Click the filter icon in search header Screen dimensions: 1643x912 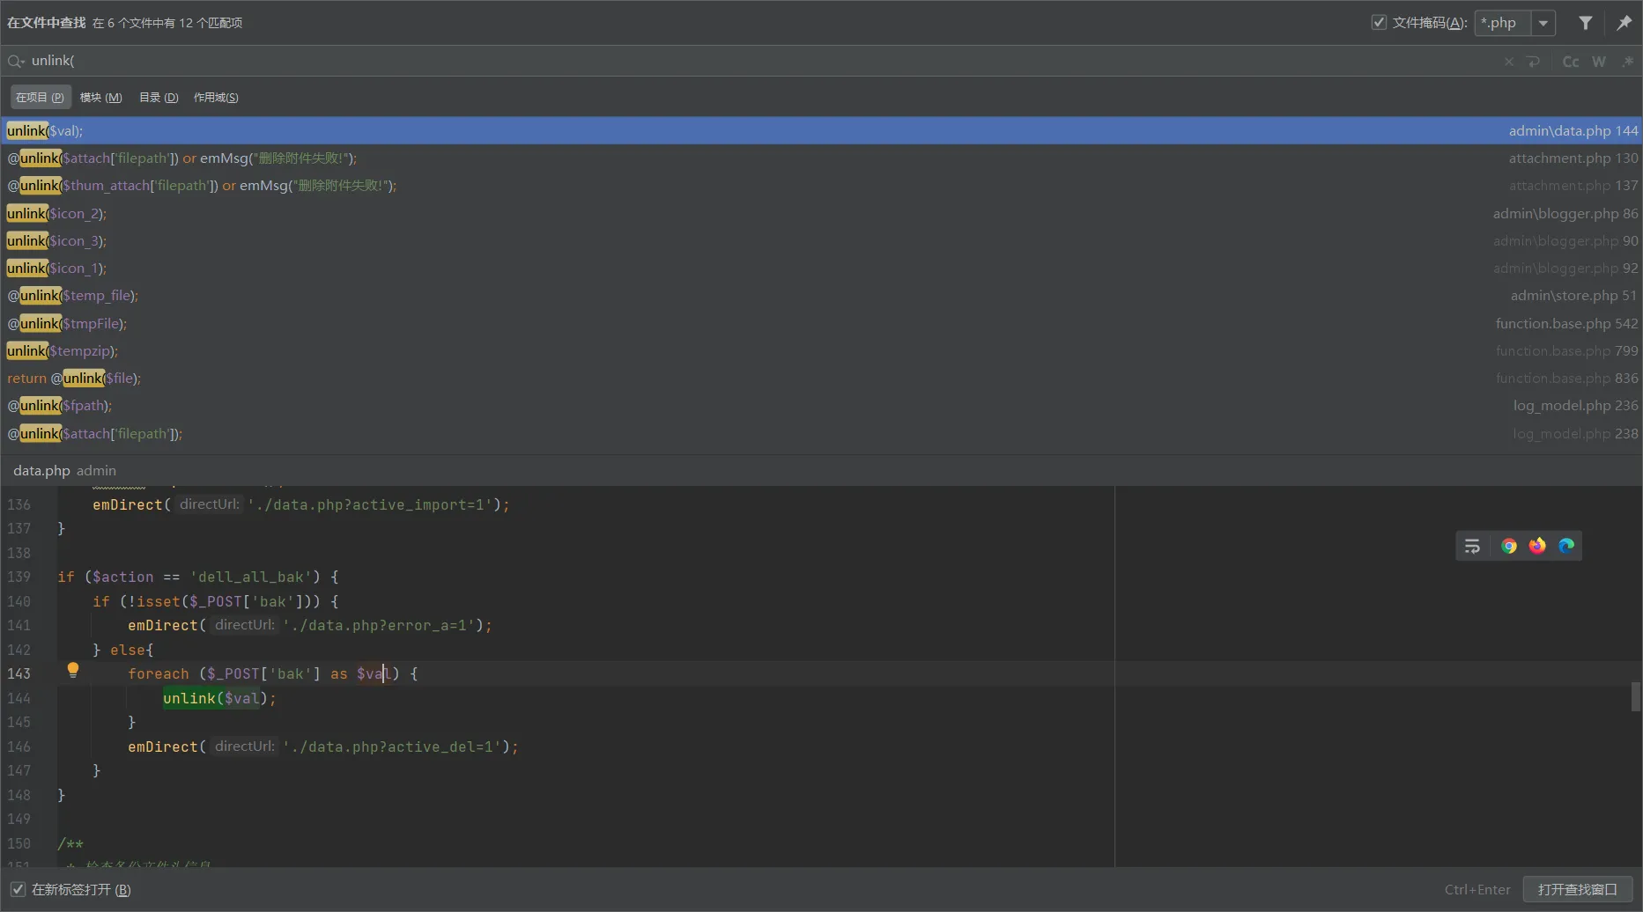(1585, 23)
